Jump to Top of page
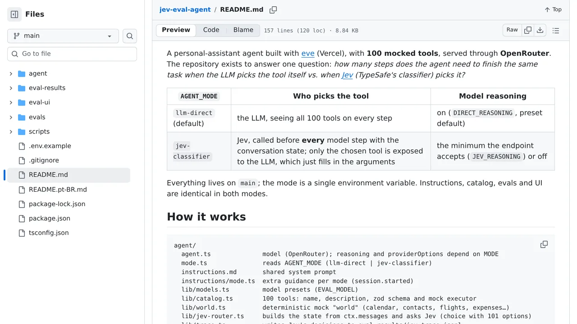This screenshot has height=324, width=577. (x=553, y=9)
